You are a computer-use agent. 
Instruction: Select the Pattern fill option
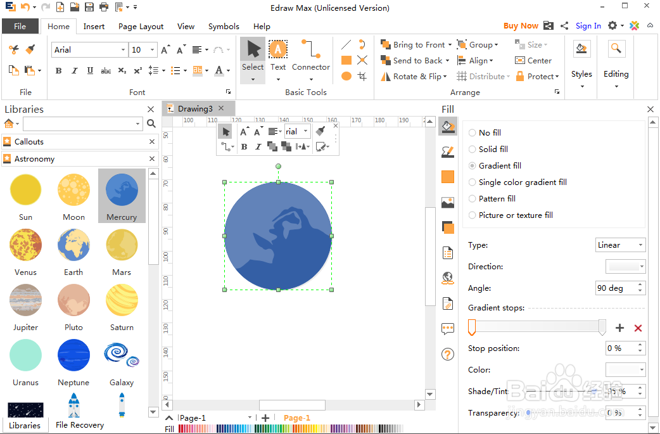point(492,199)
